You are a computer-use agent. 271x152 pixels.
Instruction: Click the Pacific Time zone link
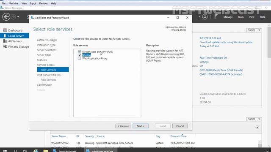pyautogui.click(x=221, y=70)
